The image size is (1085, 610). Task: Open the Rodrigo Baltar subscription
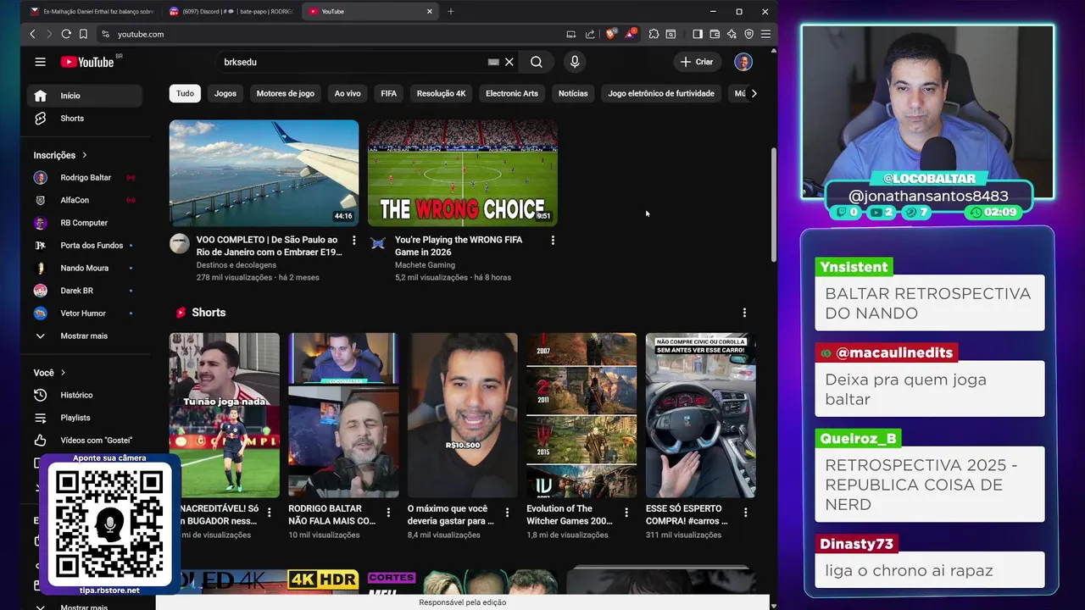pyautogui.click(x=85, y=178)
